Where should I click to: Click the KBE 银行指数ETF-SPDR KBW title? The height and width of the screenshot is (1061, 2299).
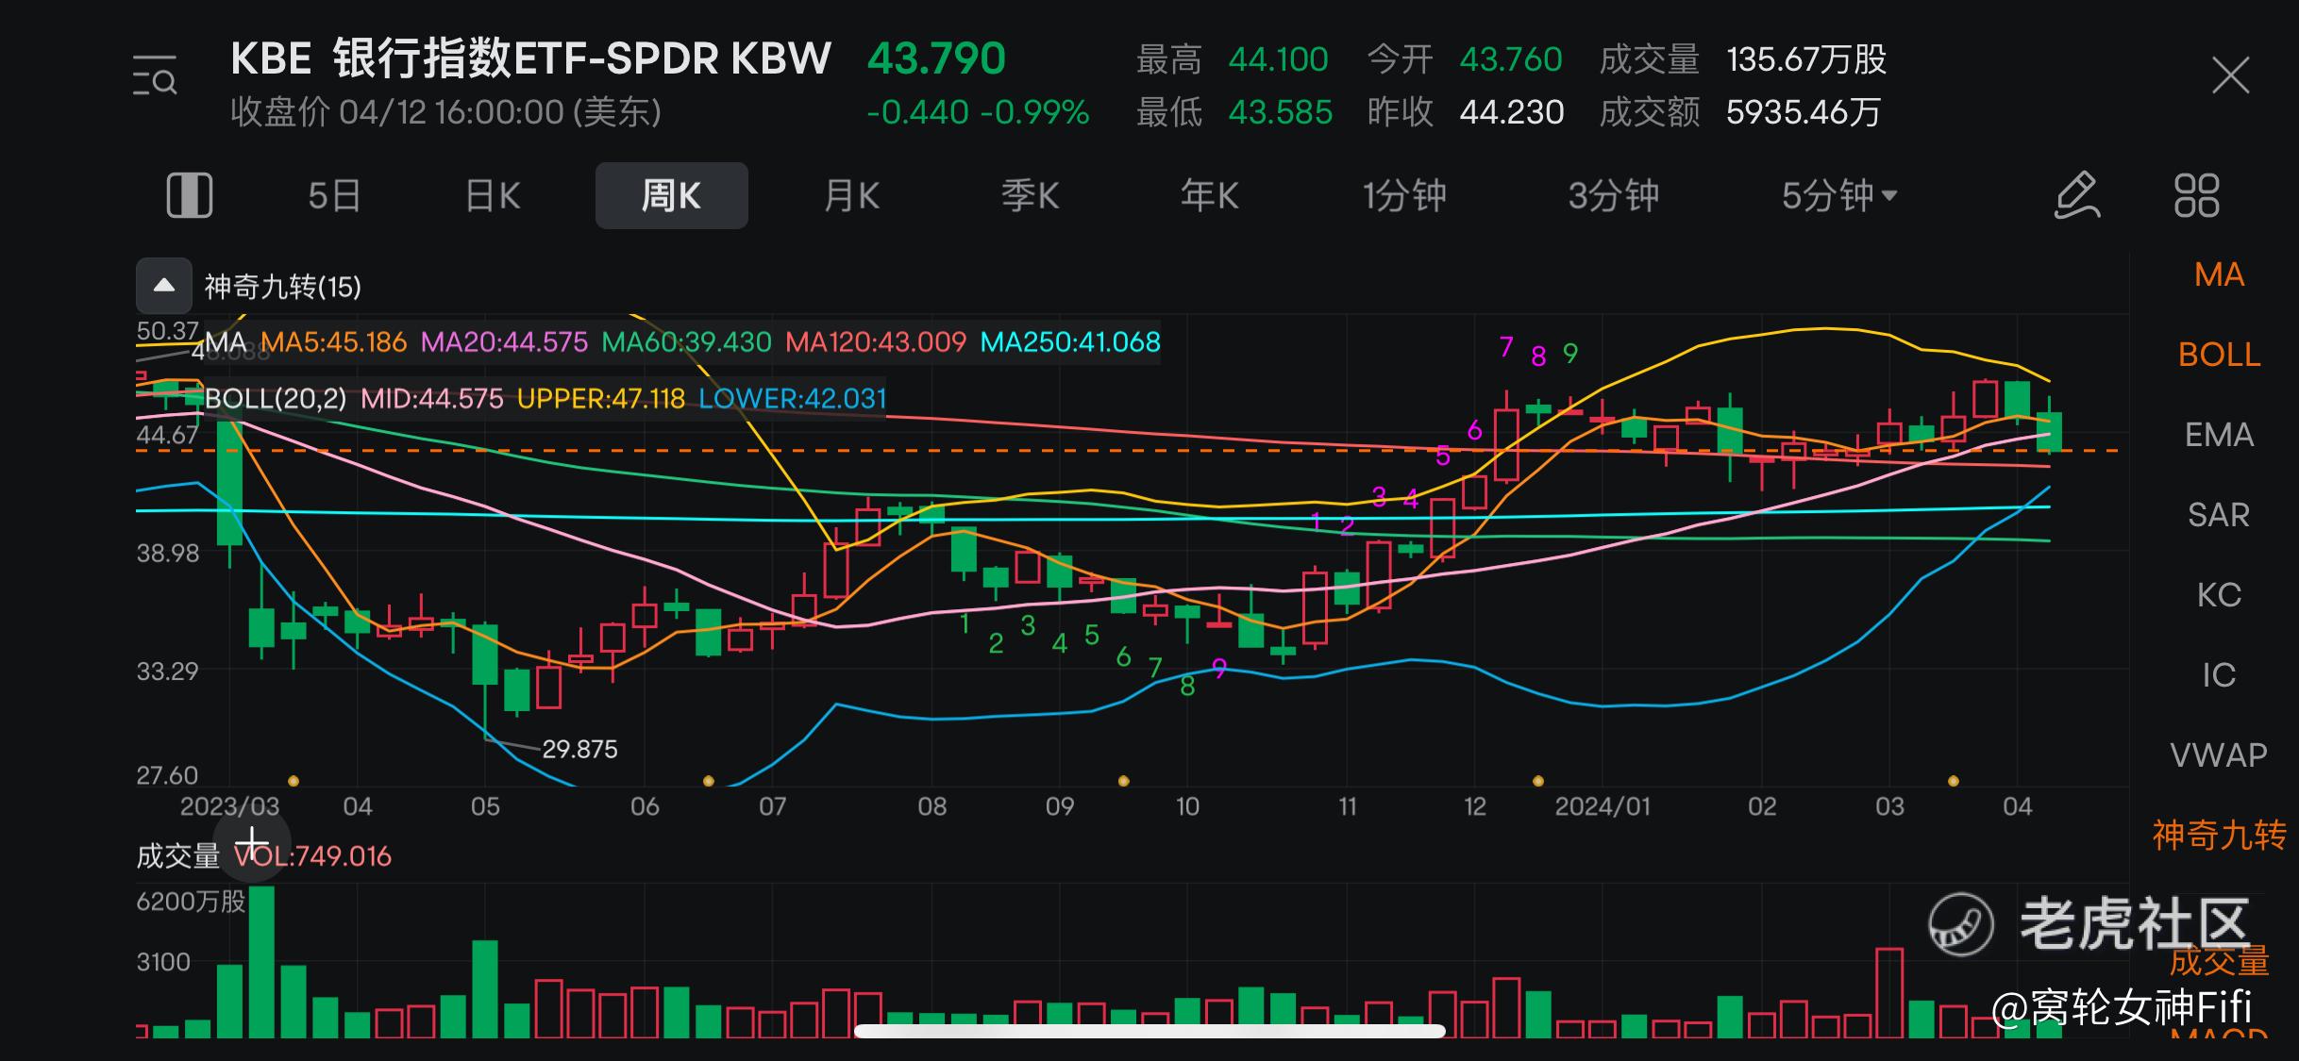(x=530, y=58)
